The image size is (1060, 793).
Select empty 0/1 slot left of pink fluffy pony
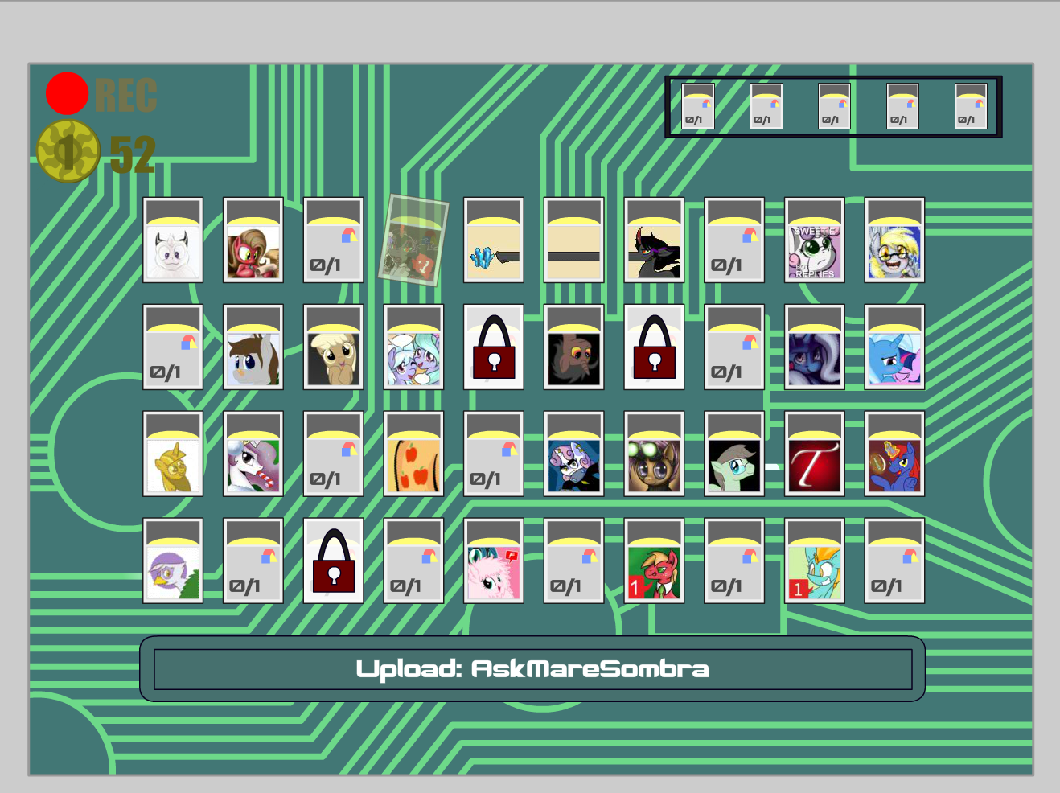point(414,561)
